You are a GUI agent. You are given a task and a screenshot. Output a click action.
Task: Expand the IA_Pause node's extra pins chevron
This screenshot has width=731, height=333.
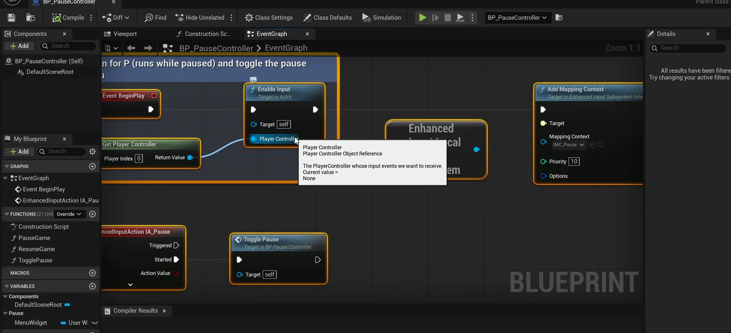click(x=130, y=285)
